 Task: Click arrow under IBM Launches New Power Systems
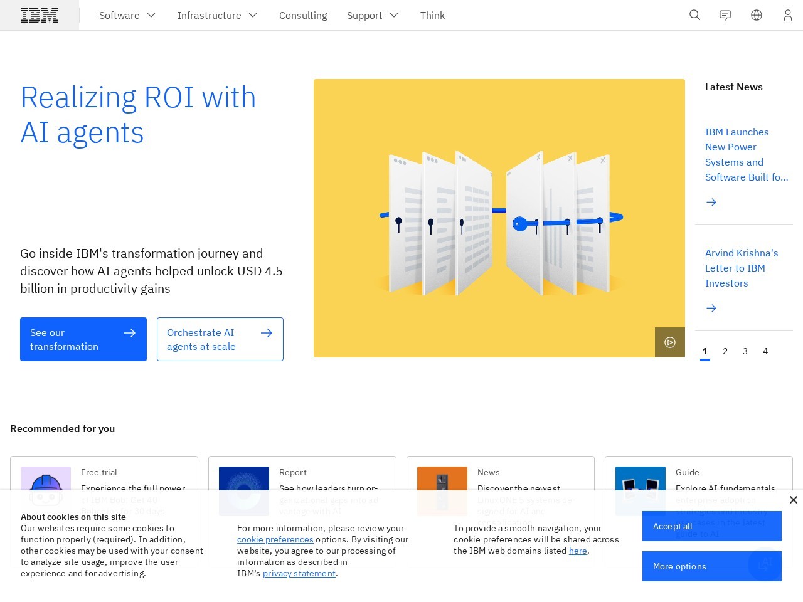(x=711, y=202)
